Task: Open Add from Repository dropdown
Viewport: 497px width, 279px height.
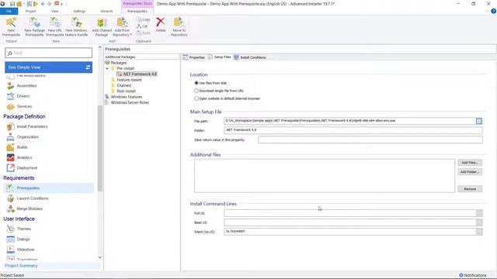Action: coord(122,26)
